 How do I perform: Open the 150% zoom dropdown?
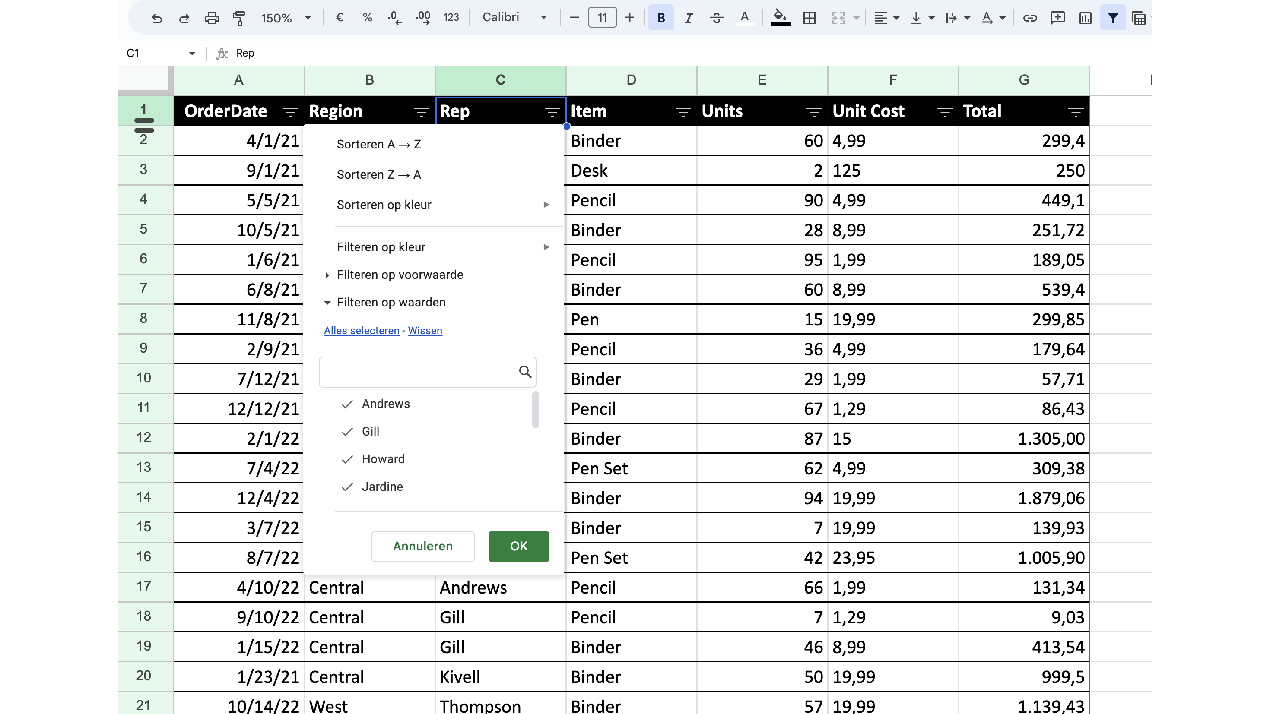coord(286,18)
